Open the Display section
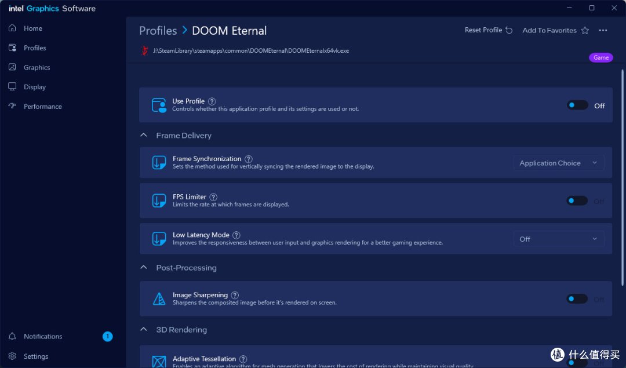This screenshot has width=626, height=368. point(35,87)
